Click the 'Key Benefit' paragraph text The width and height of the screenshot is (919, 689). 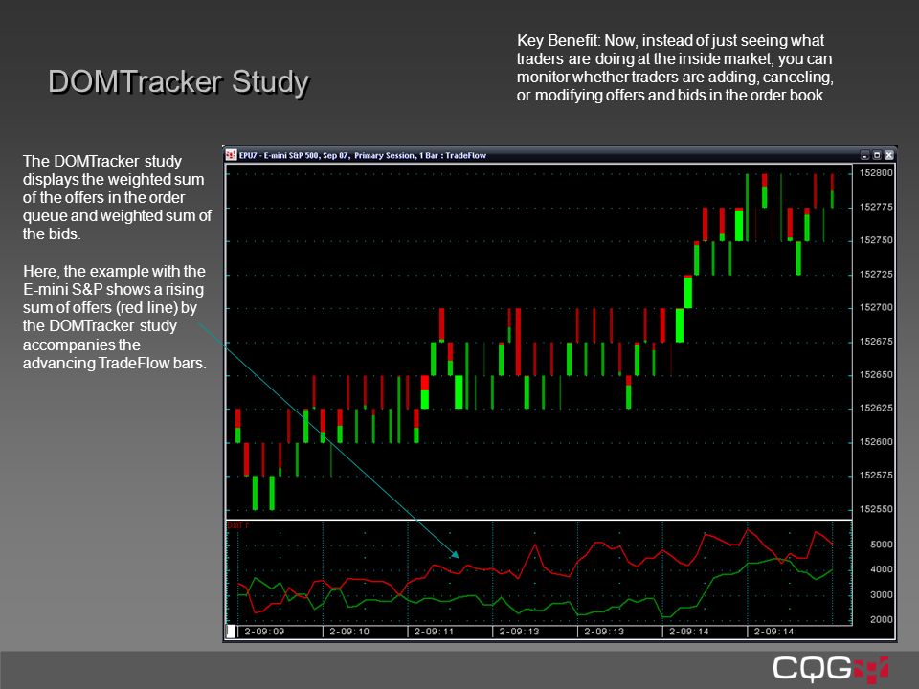coord(675,67)
